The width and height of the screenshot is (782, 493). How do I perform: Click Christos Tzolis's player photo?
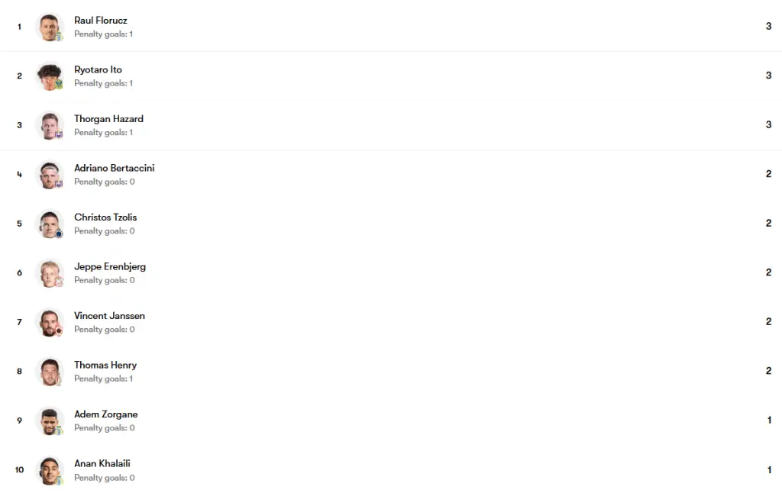click(x=50, y=224)
